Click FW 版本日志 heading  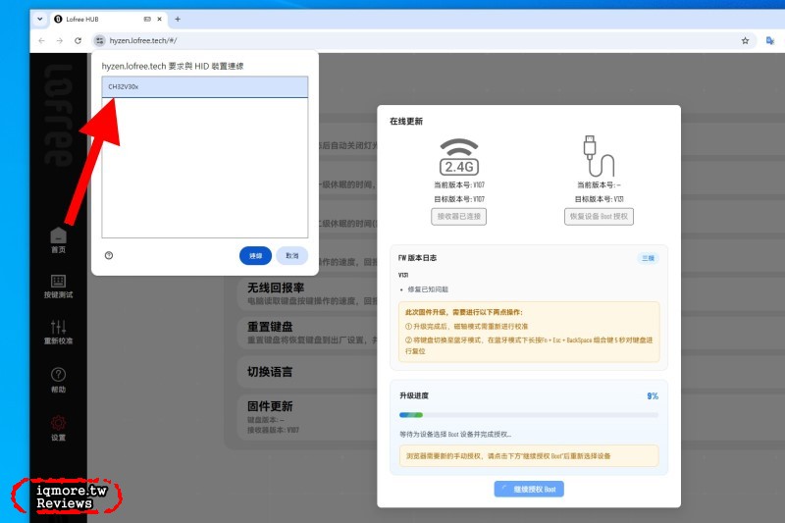[417, 258]
